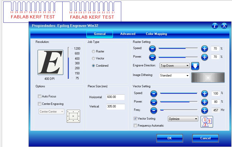232x147 pixels.
Task: Click the Engrave Direction arrow icon
Action: coord(195,66)
